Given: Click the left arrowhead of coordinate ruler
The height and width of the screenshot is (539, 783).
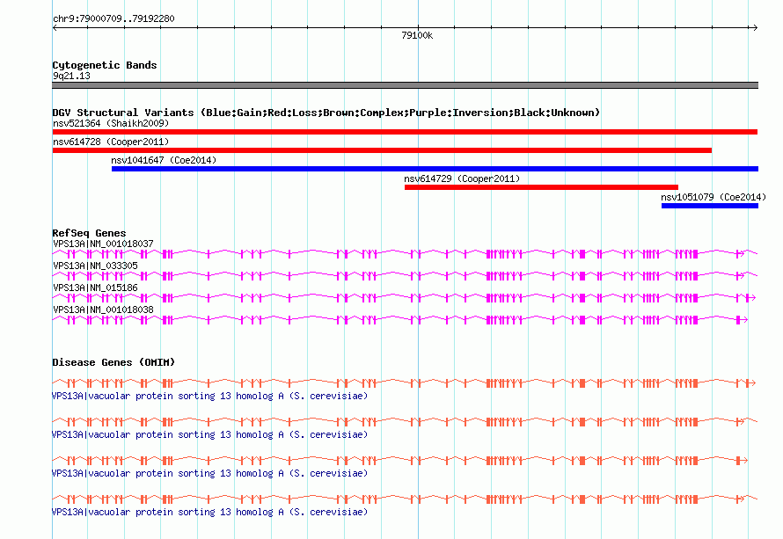Looking at the screenshot, I should tap(55, 28).
